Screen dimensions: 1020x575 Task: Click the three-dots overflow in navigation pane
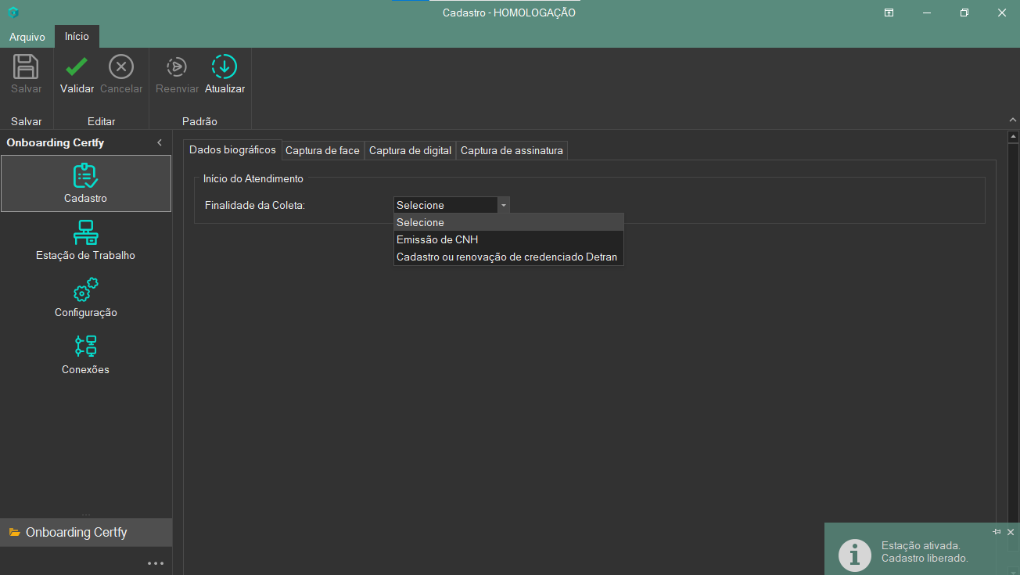pyautogui.click(x=156, y=563)
